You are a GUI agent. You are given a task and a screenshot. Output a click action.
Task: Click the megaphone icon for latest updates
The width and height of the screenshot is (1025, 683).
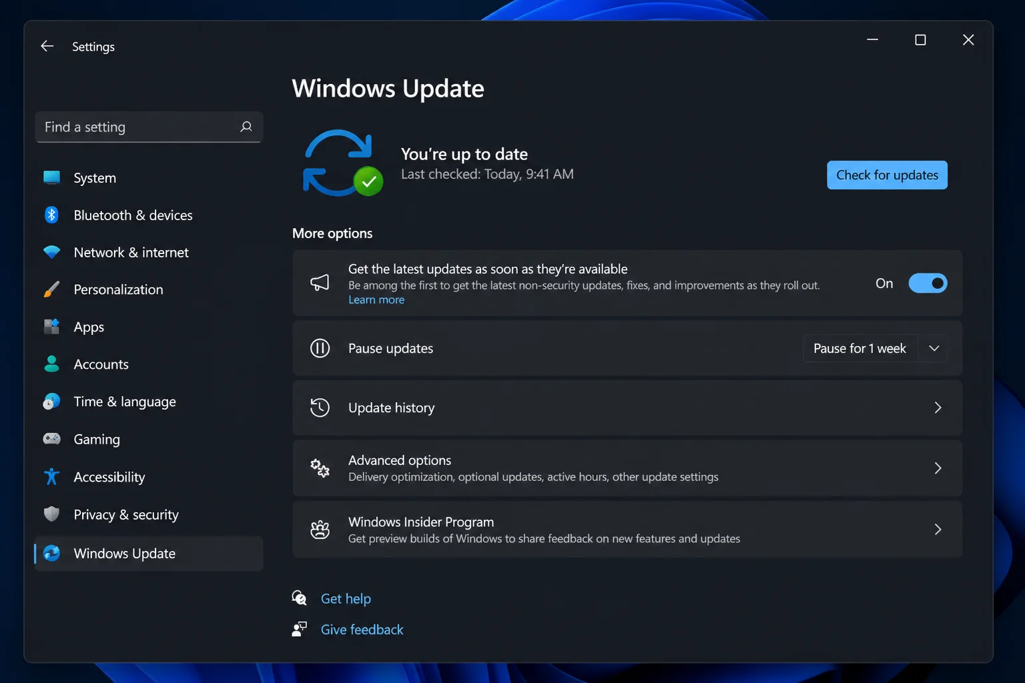[x=320, y=283]
